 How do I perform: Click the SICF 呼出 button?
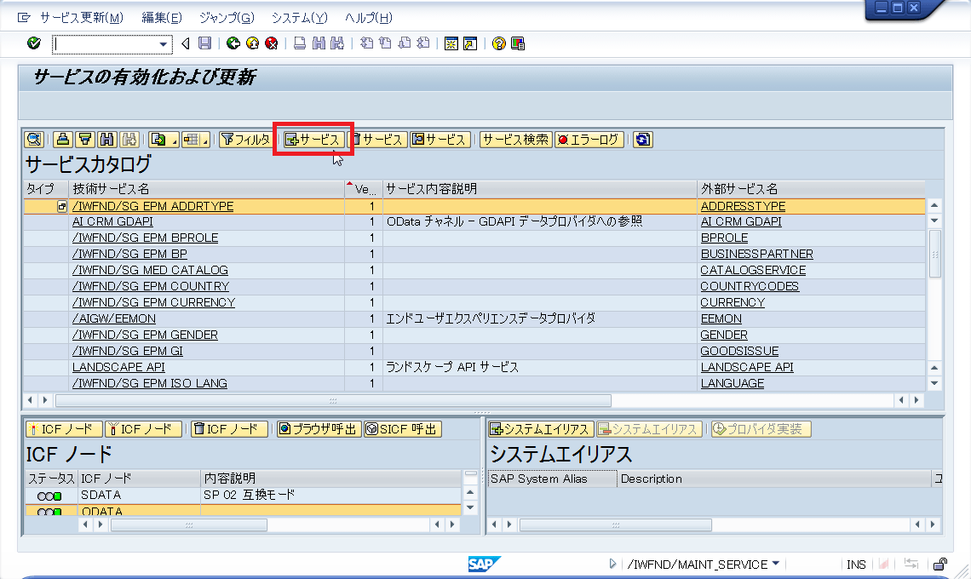[403, 429]
